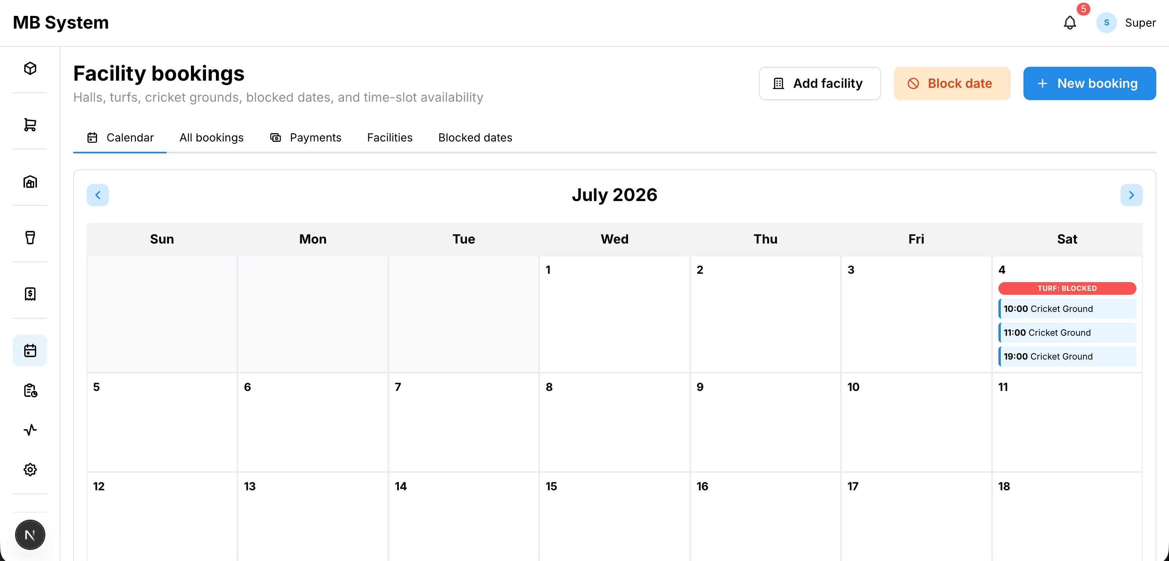1169x561 pixels.
Task: Open the settings gear sidebar icon
Action: tap(30, 469)
